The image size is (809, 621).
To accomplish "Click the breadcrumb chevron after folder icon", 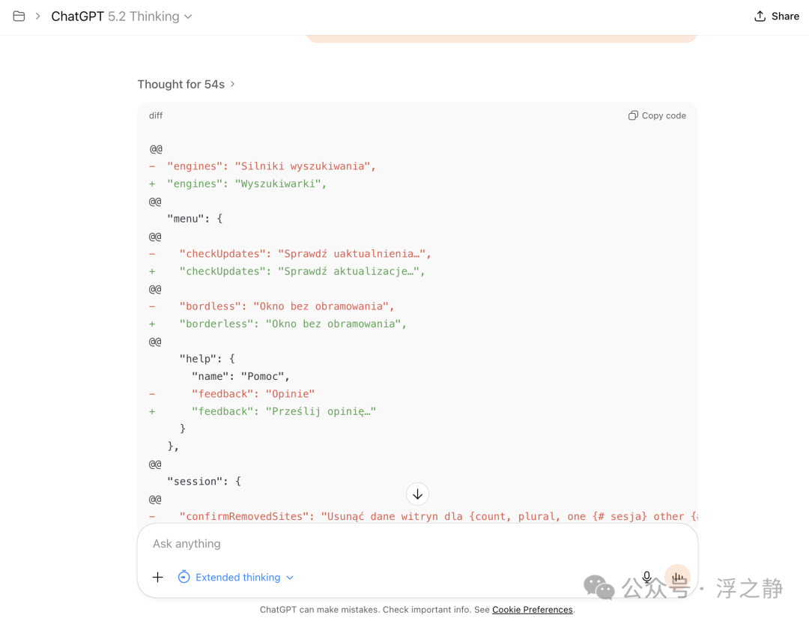I will tap(37, 16).
